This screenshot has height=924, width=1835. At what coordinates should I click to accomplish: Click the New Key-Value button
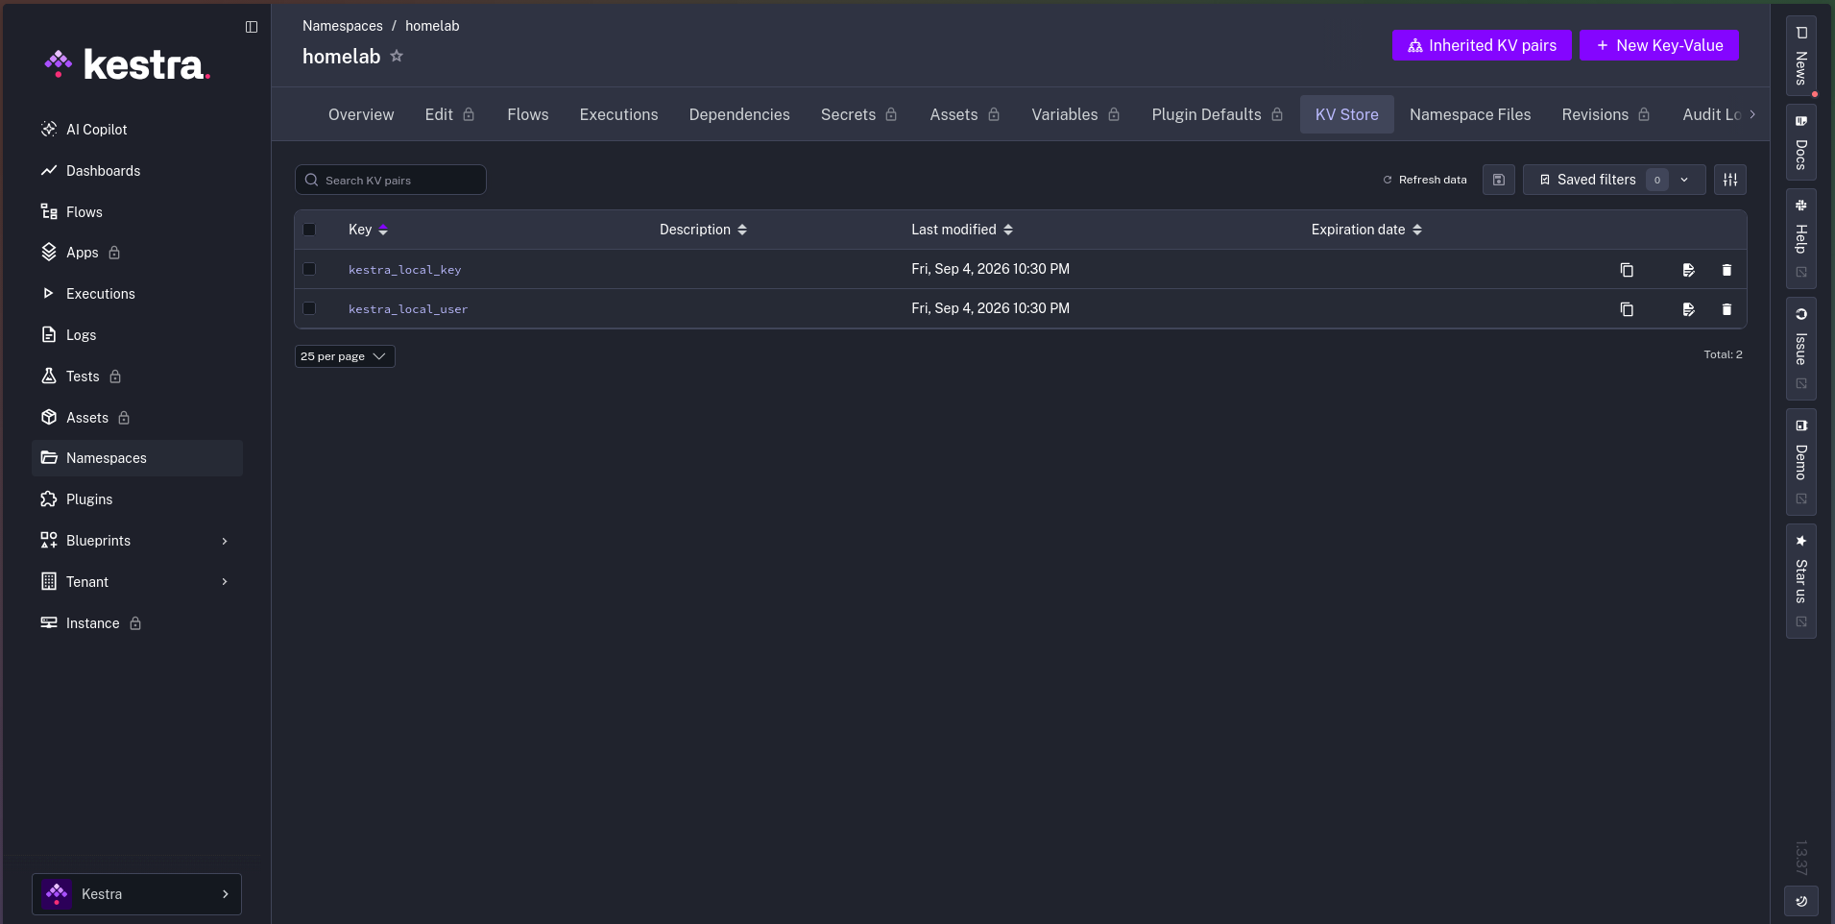(1659, 45)
